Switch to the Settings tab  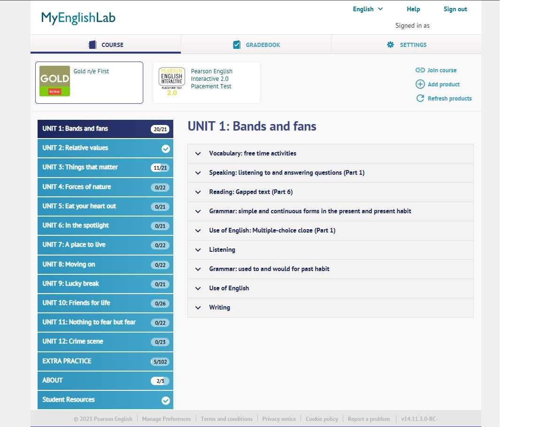pos(406,45)
